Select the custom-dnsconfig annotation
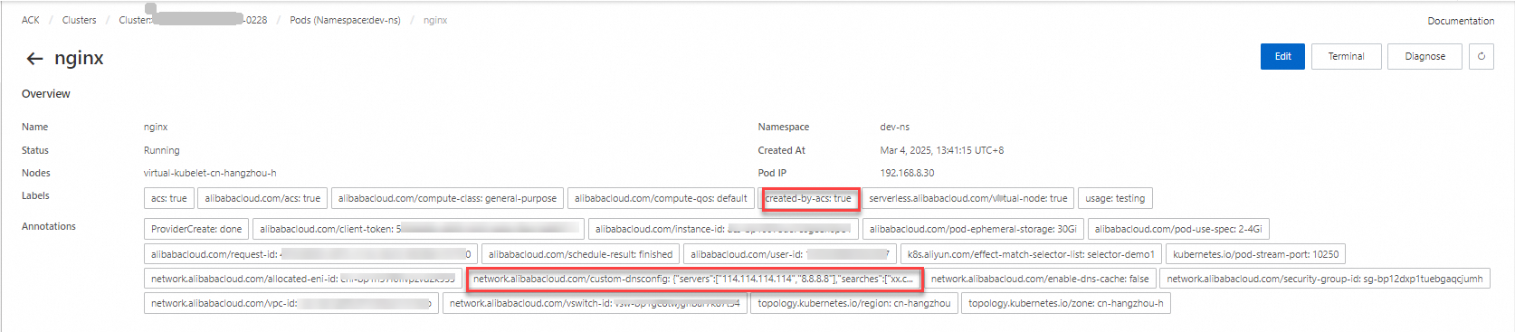 [x=695, y=279]
